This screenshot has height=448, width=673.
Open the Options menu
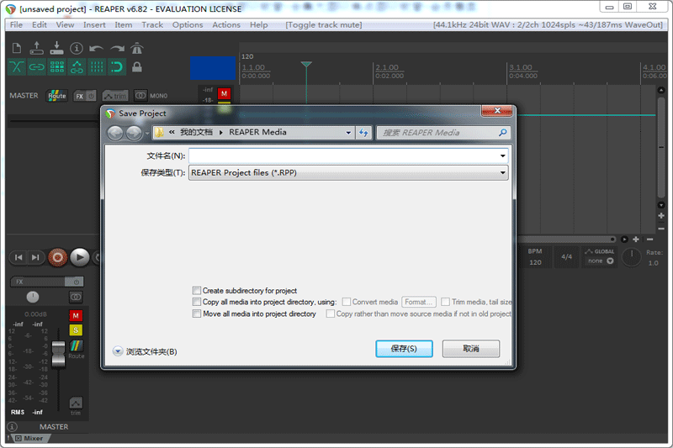[188, 24]
